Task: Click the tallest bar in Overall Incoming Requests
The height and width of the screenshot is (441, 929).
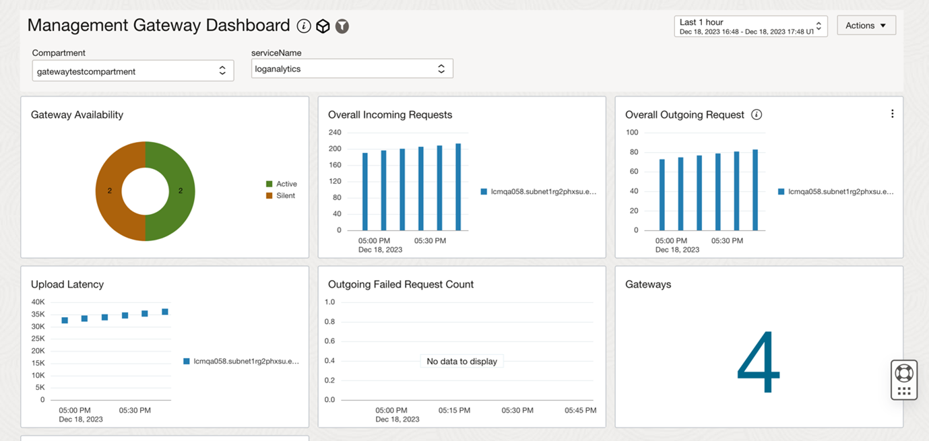Action: [458, 187]
